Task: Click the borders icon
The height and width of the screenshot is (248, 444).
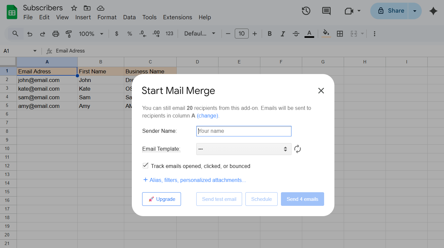Action: (340, 34)
